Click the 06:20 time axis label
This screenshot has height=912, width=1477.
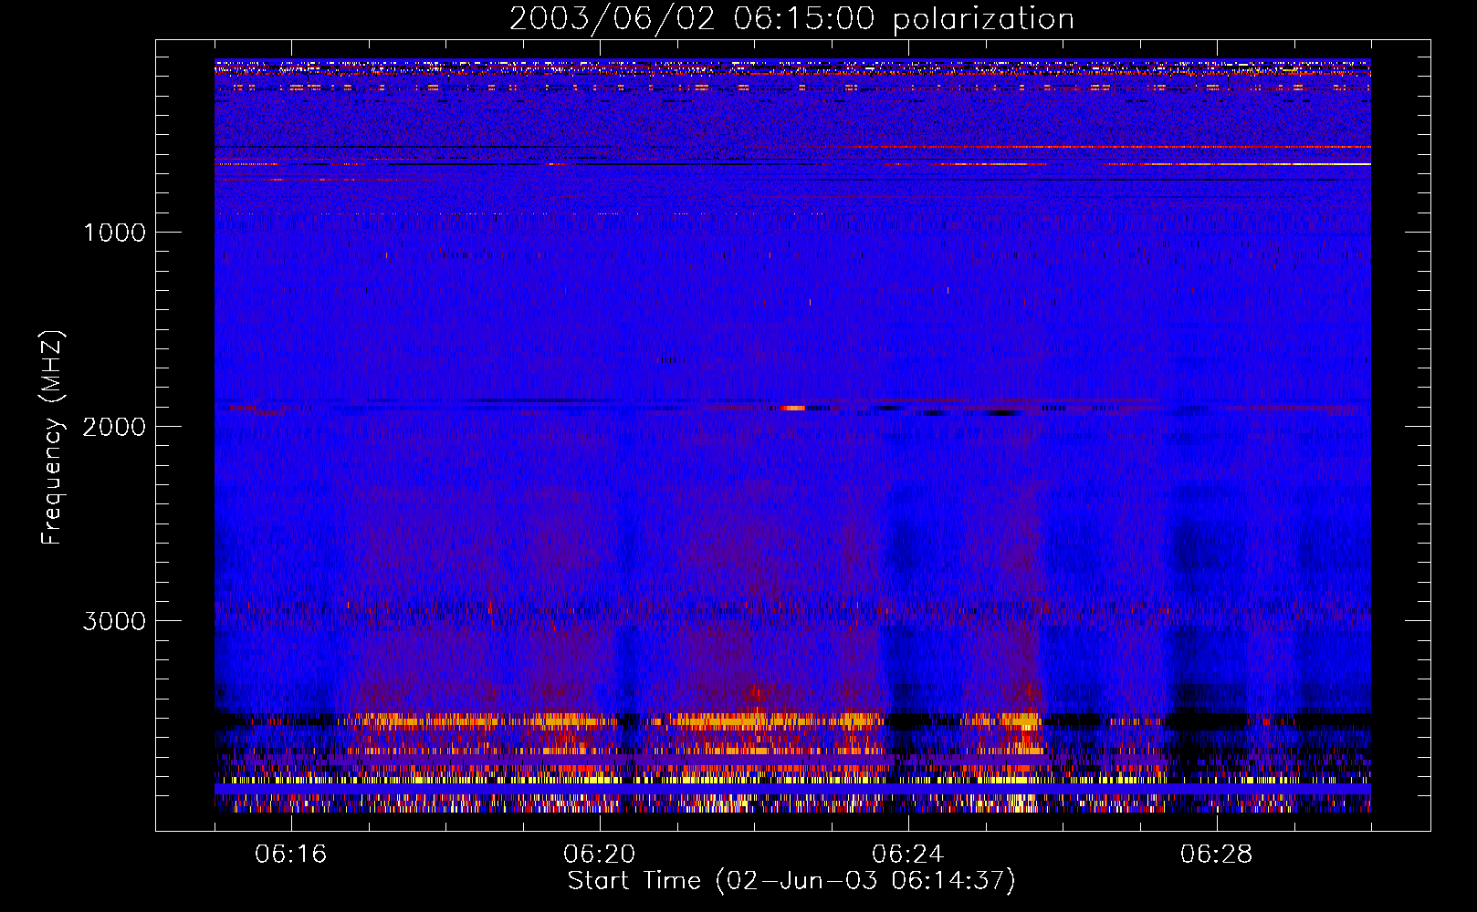pyautogui.click(x=600, y=855)
